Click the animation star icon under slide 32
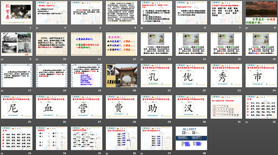The height and width of the screenshot is (155, 278). tap(246, 122)
